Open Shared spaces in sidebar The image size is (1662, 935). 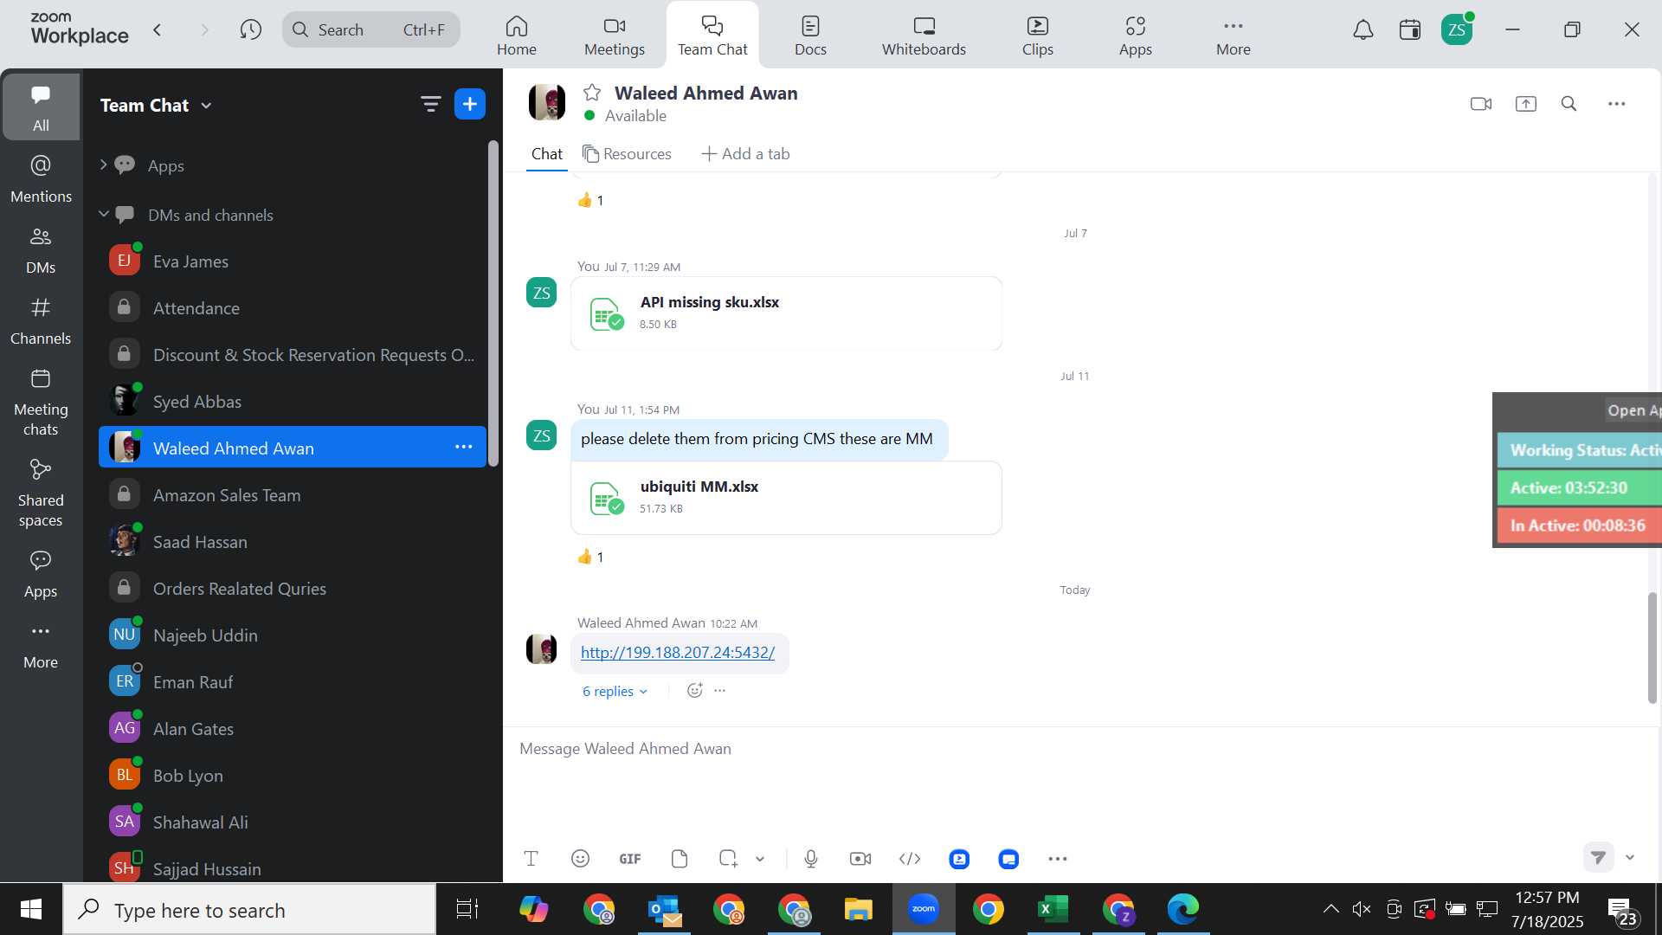pyautogui.click(x=41, y=493)
